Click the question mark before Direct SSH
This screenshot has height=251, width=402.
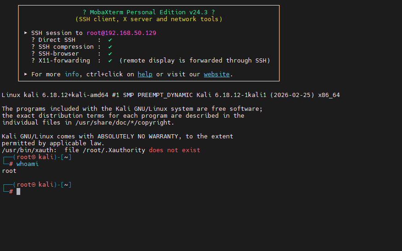click(33, 40)
